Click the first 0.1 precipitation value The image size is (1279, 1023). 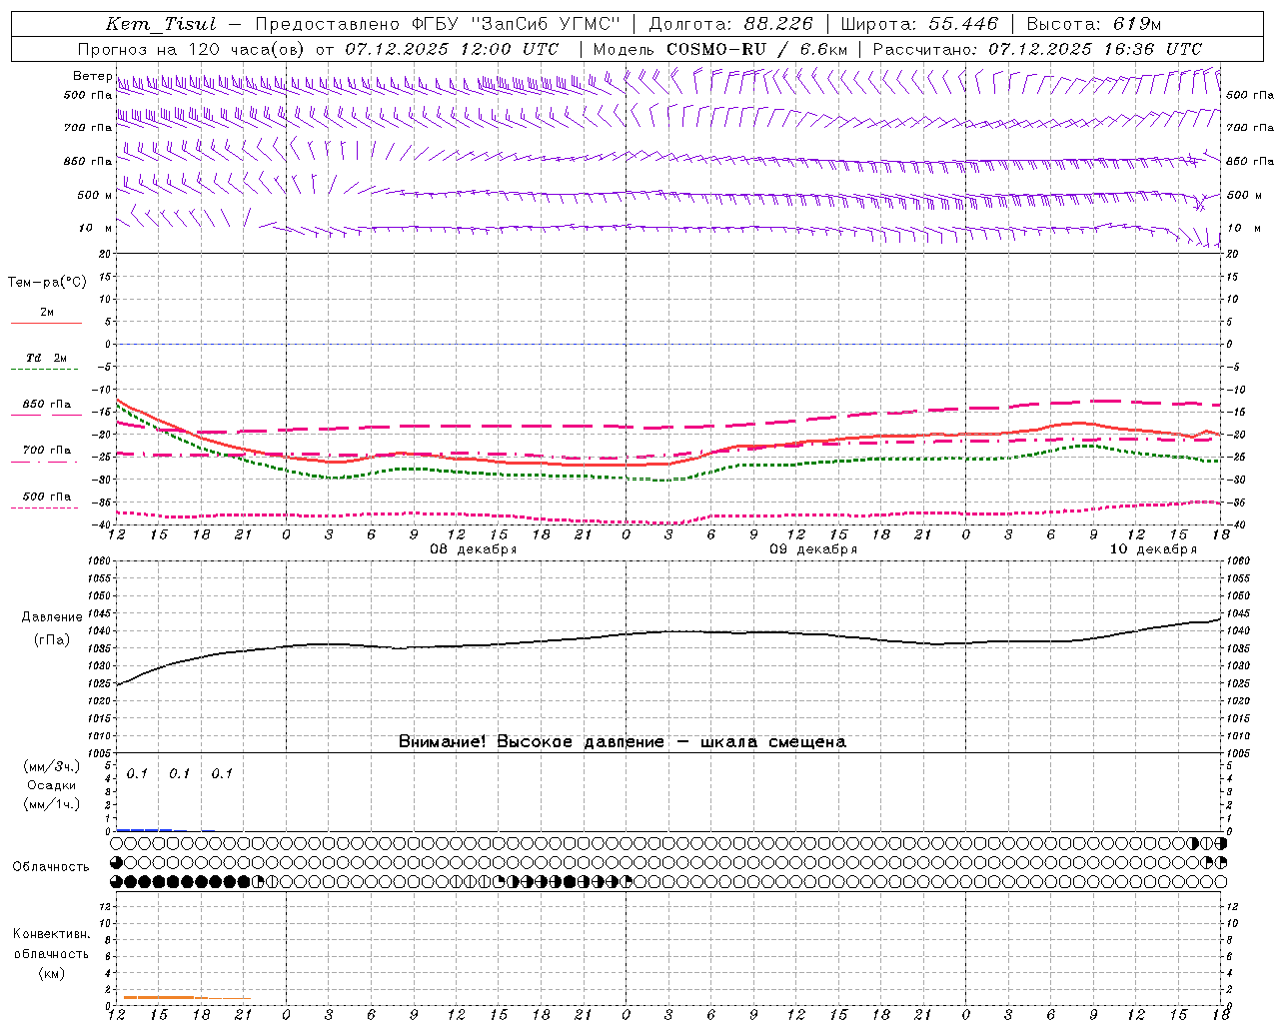click(x=137, y=773)
